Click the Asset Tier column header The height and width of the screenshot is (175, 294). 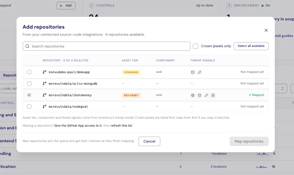(x=130, y=60)
